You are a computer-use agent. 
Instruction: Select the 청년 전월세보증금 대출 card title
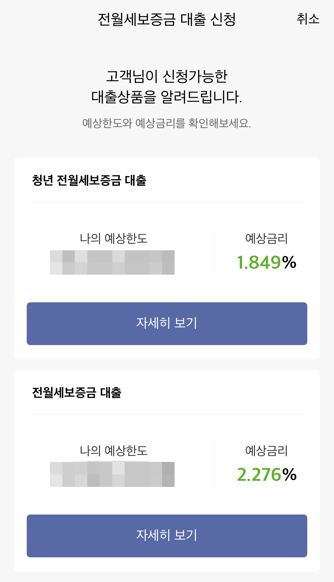click(x=89, y=180)
